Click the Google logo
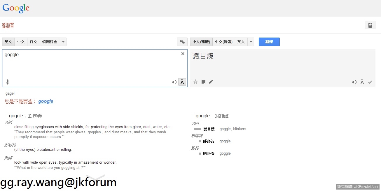The image size is (381, 191). pyautogui.click(x=16, y=8)
